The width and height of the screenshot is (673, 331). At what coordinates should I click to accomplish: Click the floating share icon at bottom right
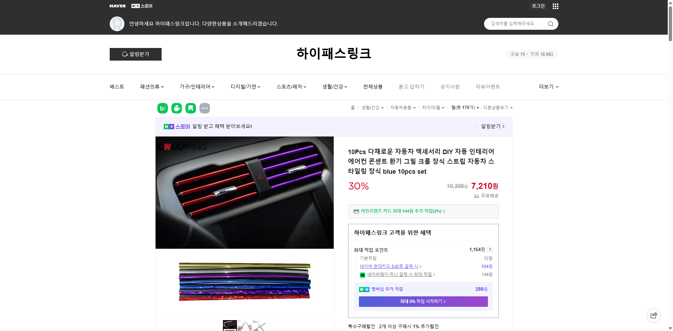point(654,315)
